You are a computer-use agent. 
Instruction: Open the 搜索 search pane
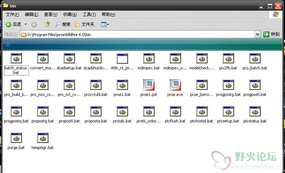(63, 24)
